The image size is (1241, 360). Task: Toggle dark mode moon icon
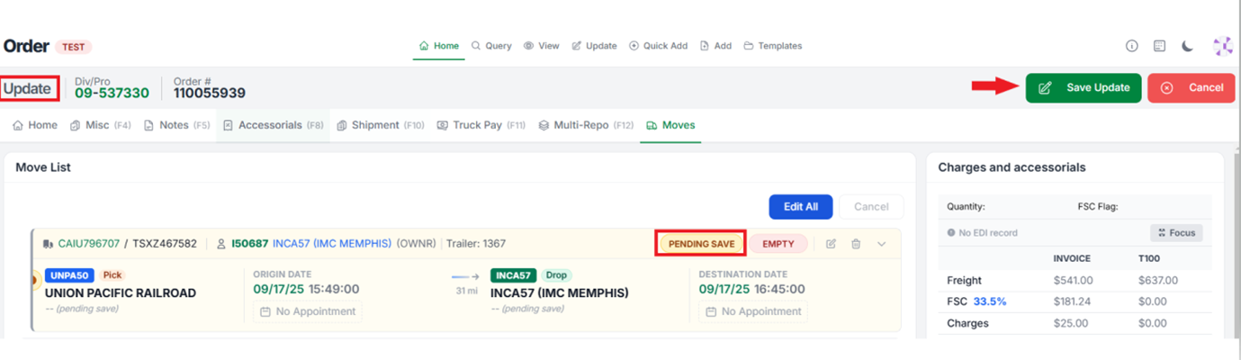click(x=1188, y=46)
